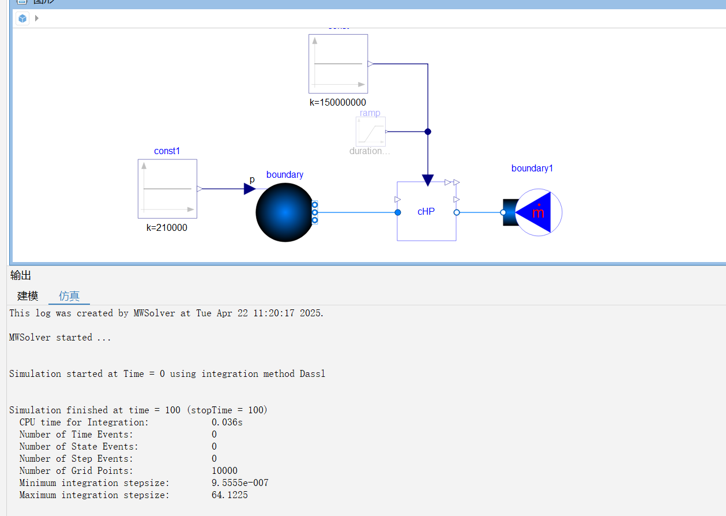This screenshot has height=516, width=726.
Task: Click the const1 label text
Action: coord(167,151)
